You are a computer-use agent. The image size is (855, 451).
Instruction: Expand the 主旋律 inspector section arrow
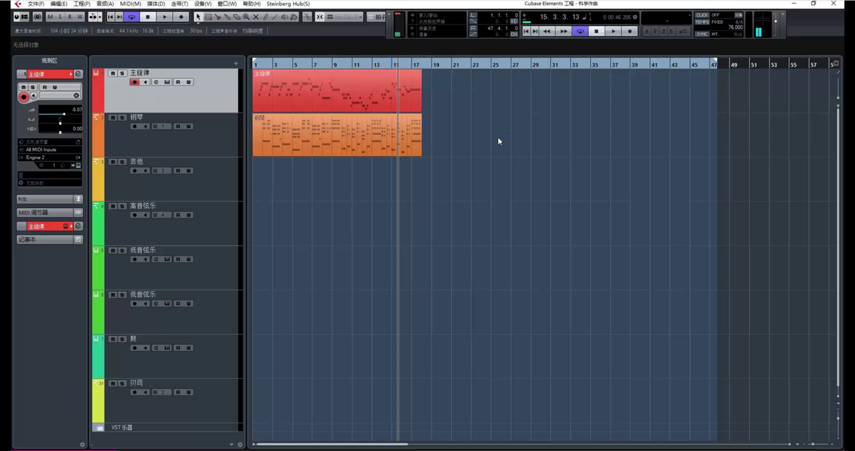click(71, 74)
